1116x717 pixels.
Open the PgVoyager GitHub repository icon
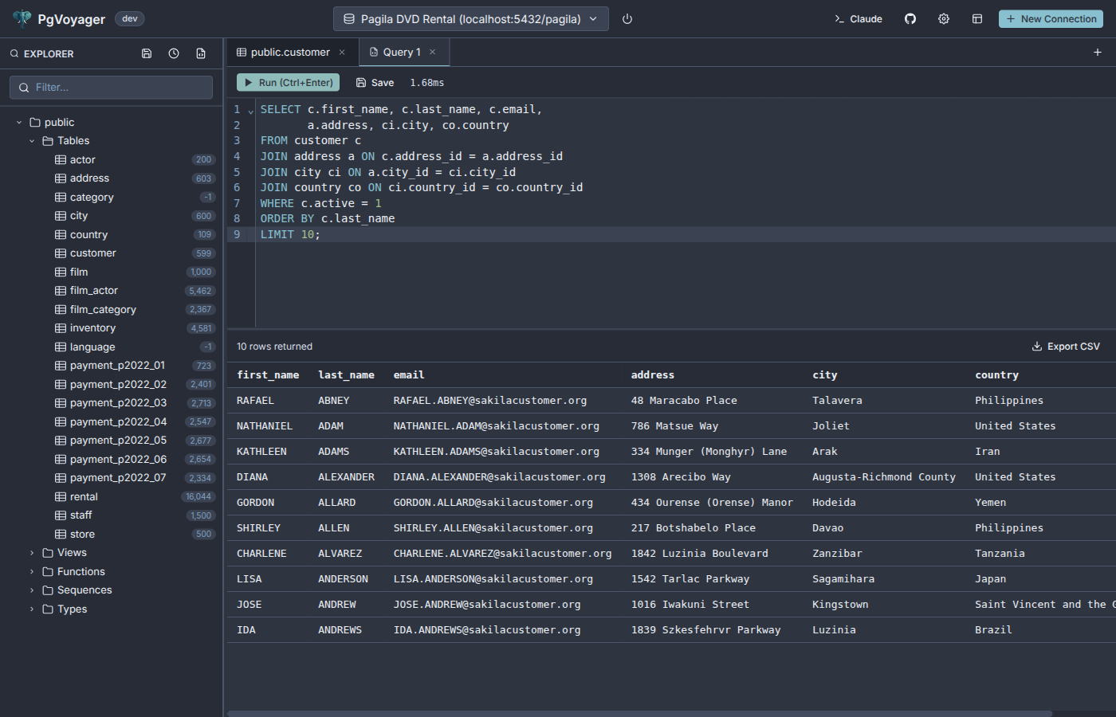910,18
